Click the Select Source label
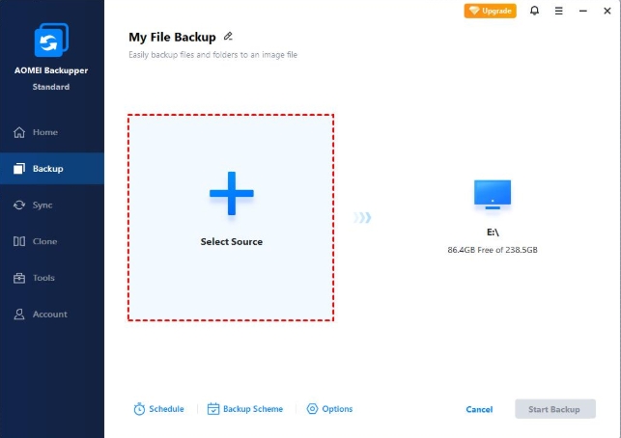This screenshot has height=438, width=621. pyautogui.click(x=231, y=242)
